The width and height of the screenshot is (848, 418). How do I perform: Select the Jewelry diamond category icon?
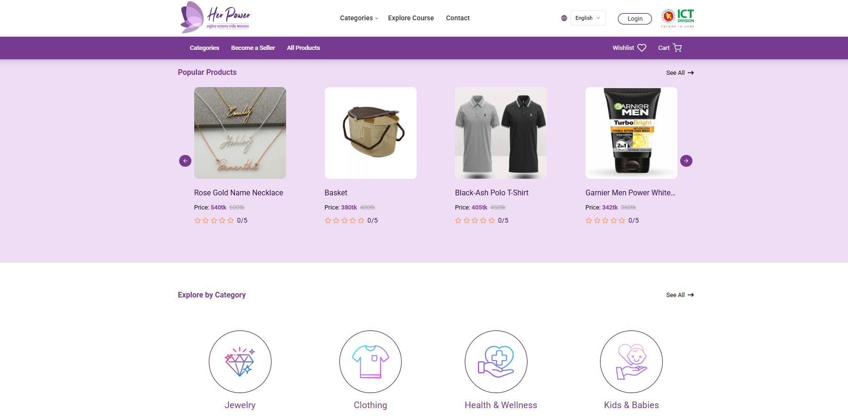pyautogui.click(x=240, y=362)
